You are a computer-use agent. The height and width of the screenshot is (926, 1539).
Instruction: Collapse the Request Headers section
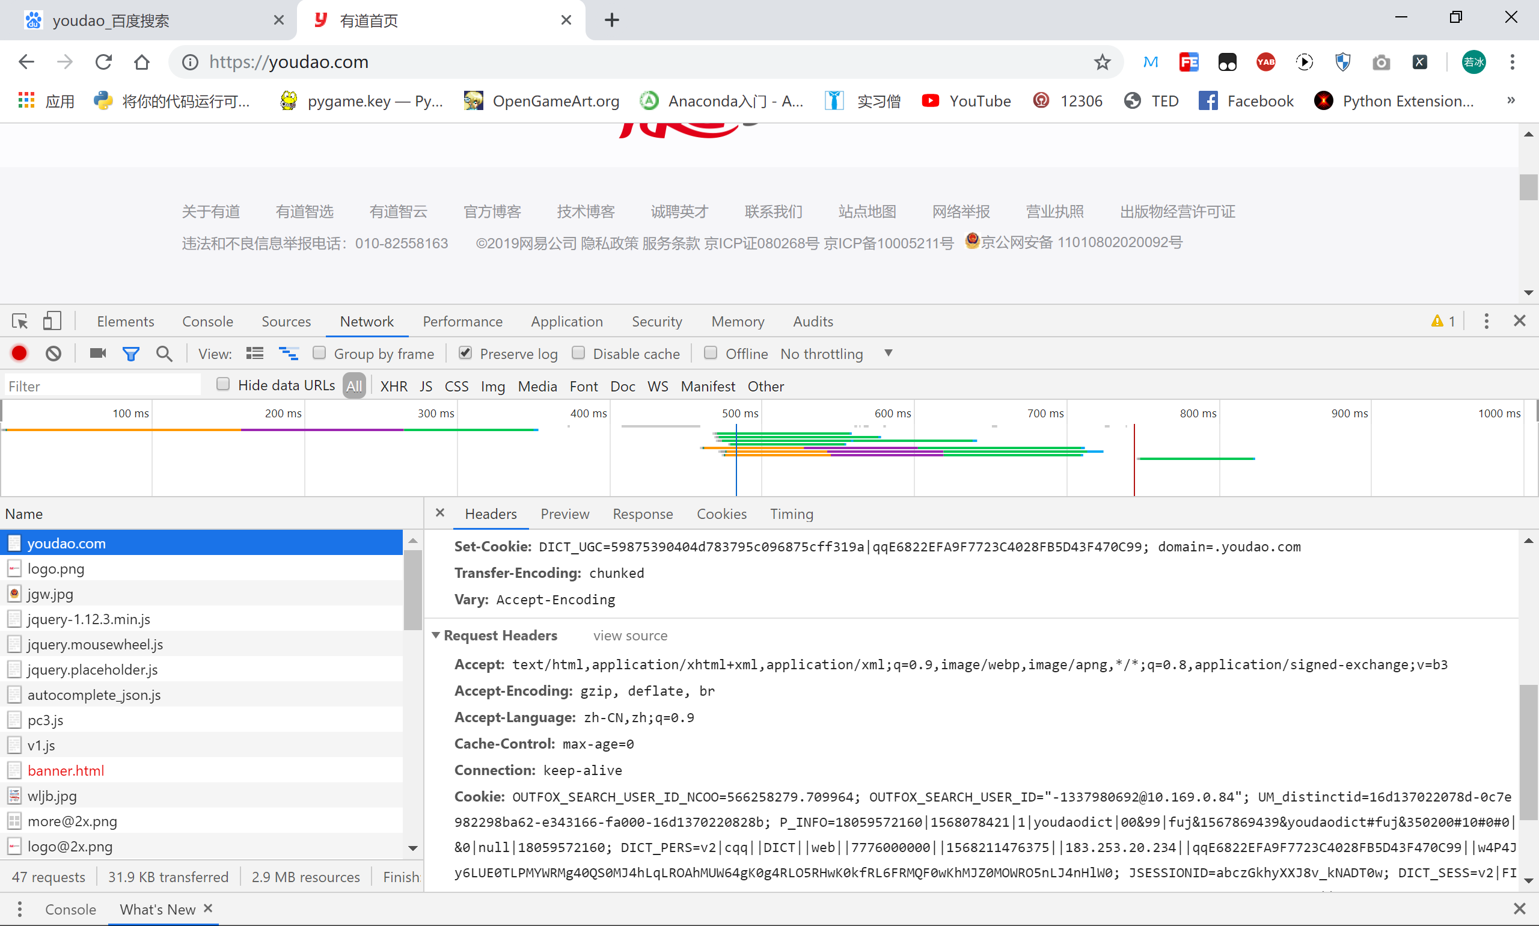436,634
